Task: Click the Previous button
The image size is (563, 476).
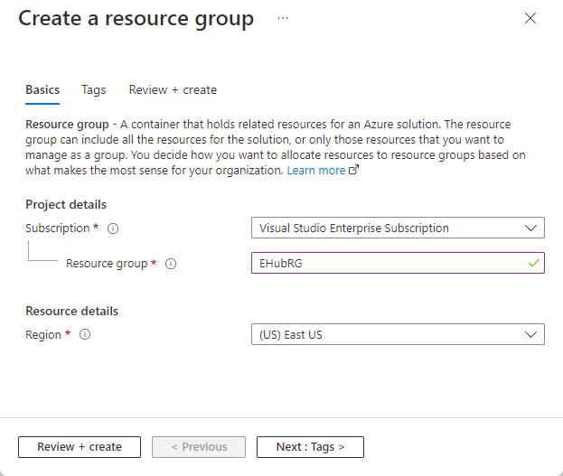Action: click(x=199, y=447)
